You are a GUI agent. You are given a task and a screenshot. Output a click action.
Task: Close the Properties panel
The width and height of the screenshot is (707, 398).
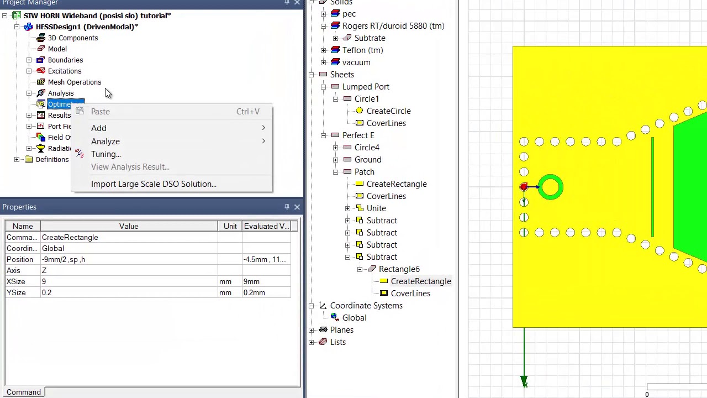click(x=297, y=207)
